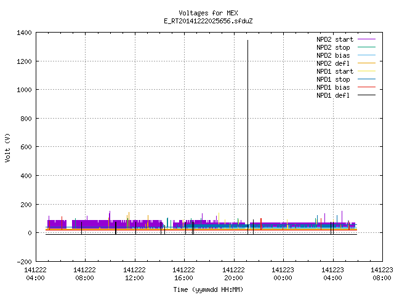Click the 'NPD1 stop' legend label
Image resolution: width=394 pixels, height=295 pixels.
click(333, 79)
